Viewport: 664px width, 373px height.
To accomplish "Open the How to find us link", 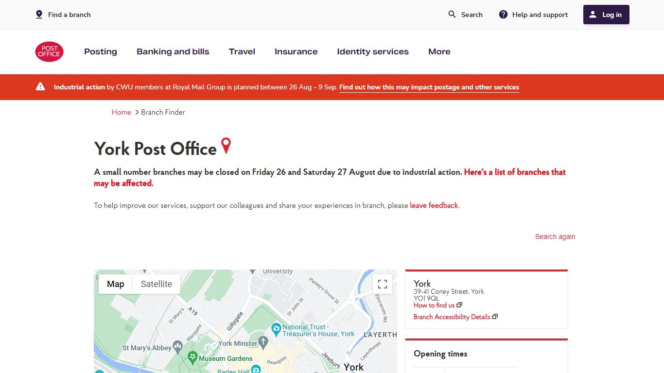I will [434, 305].
